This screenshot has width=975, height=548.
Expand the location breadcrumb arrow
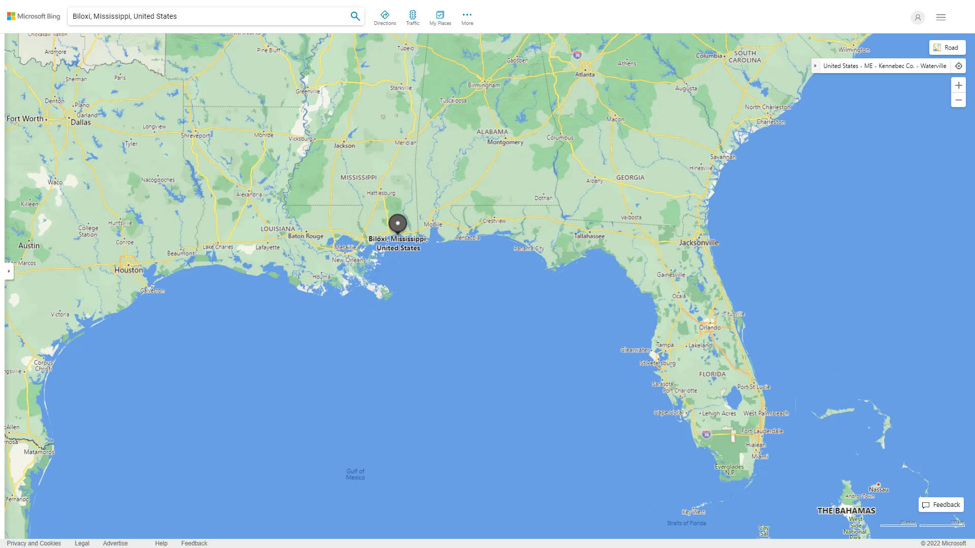coord(816,65)
